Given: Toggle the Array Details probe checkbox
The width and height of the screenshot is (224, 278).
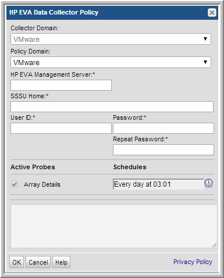Looking at the screenshot, I should click(15, 184).
